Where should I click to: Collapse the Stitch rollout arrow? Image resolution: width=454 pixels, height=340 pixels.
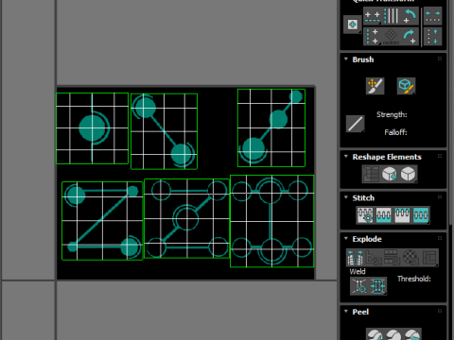(x=346, y=197)
